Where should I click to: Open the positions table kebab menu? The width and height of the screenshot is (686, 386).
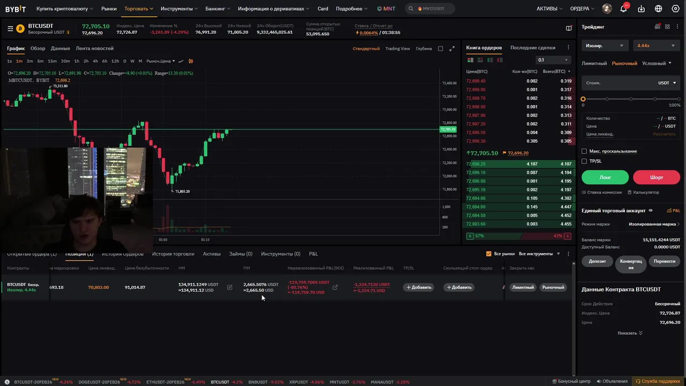(568, 254)
